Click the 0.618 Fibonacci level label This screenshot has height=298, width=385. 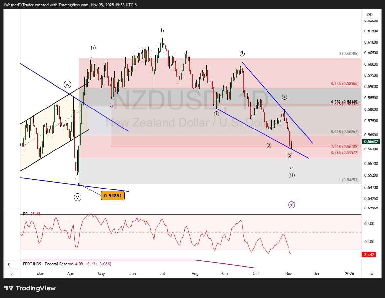pos(344,131)
